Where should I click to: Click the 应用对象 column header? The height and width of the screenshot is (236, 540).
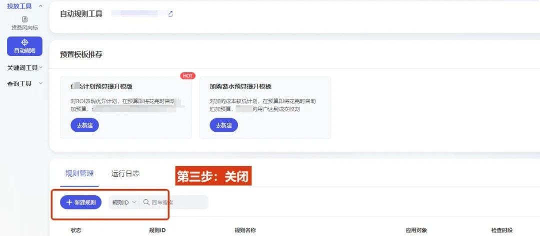pos(416,230)
